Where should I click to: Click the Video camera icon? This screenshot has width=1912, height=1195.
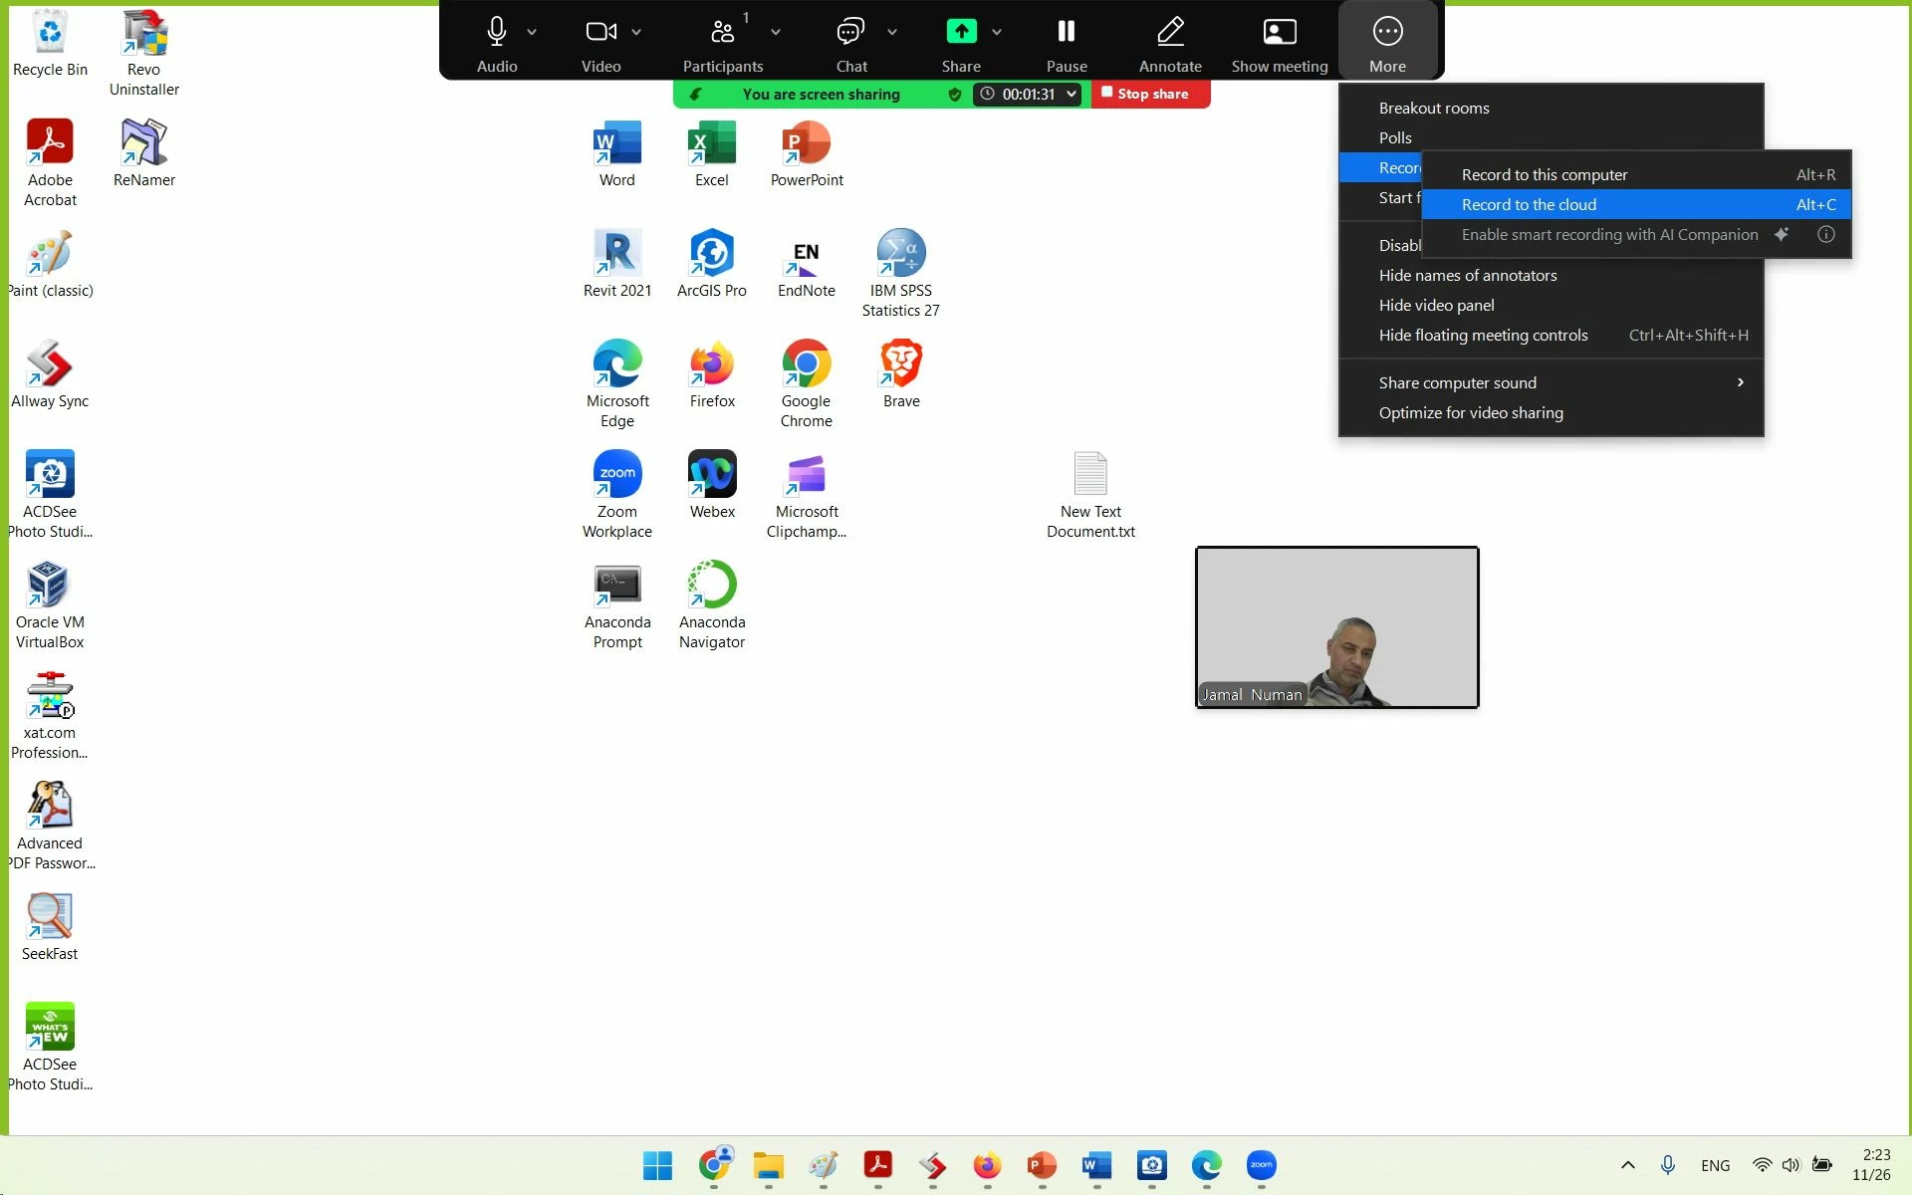click(x=600, y=33)
